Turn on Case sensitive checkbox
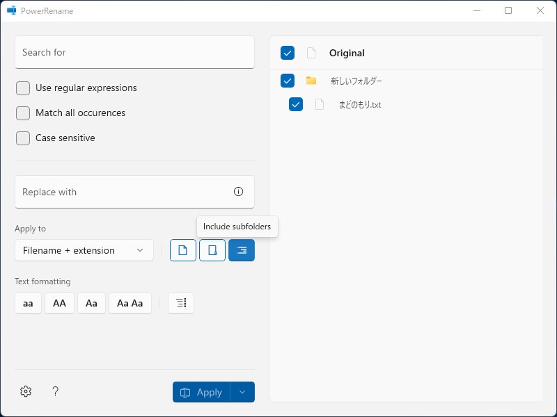The height and width of the screenshot is (417, 557). pos(23,138)
